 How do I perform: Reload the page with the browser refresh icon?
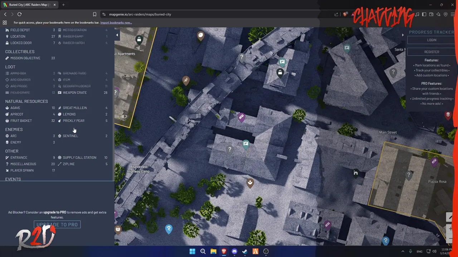19,14
